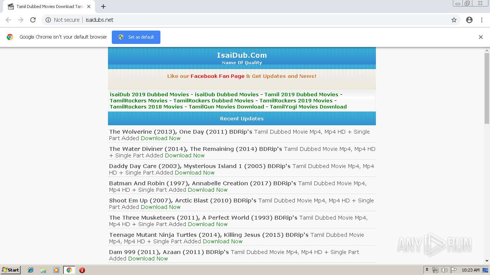Click the Recent Updates heading

pos(242,118)
